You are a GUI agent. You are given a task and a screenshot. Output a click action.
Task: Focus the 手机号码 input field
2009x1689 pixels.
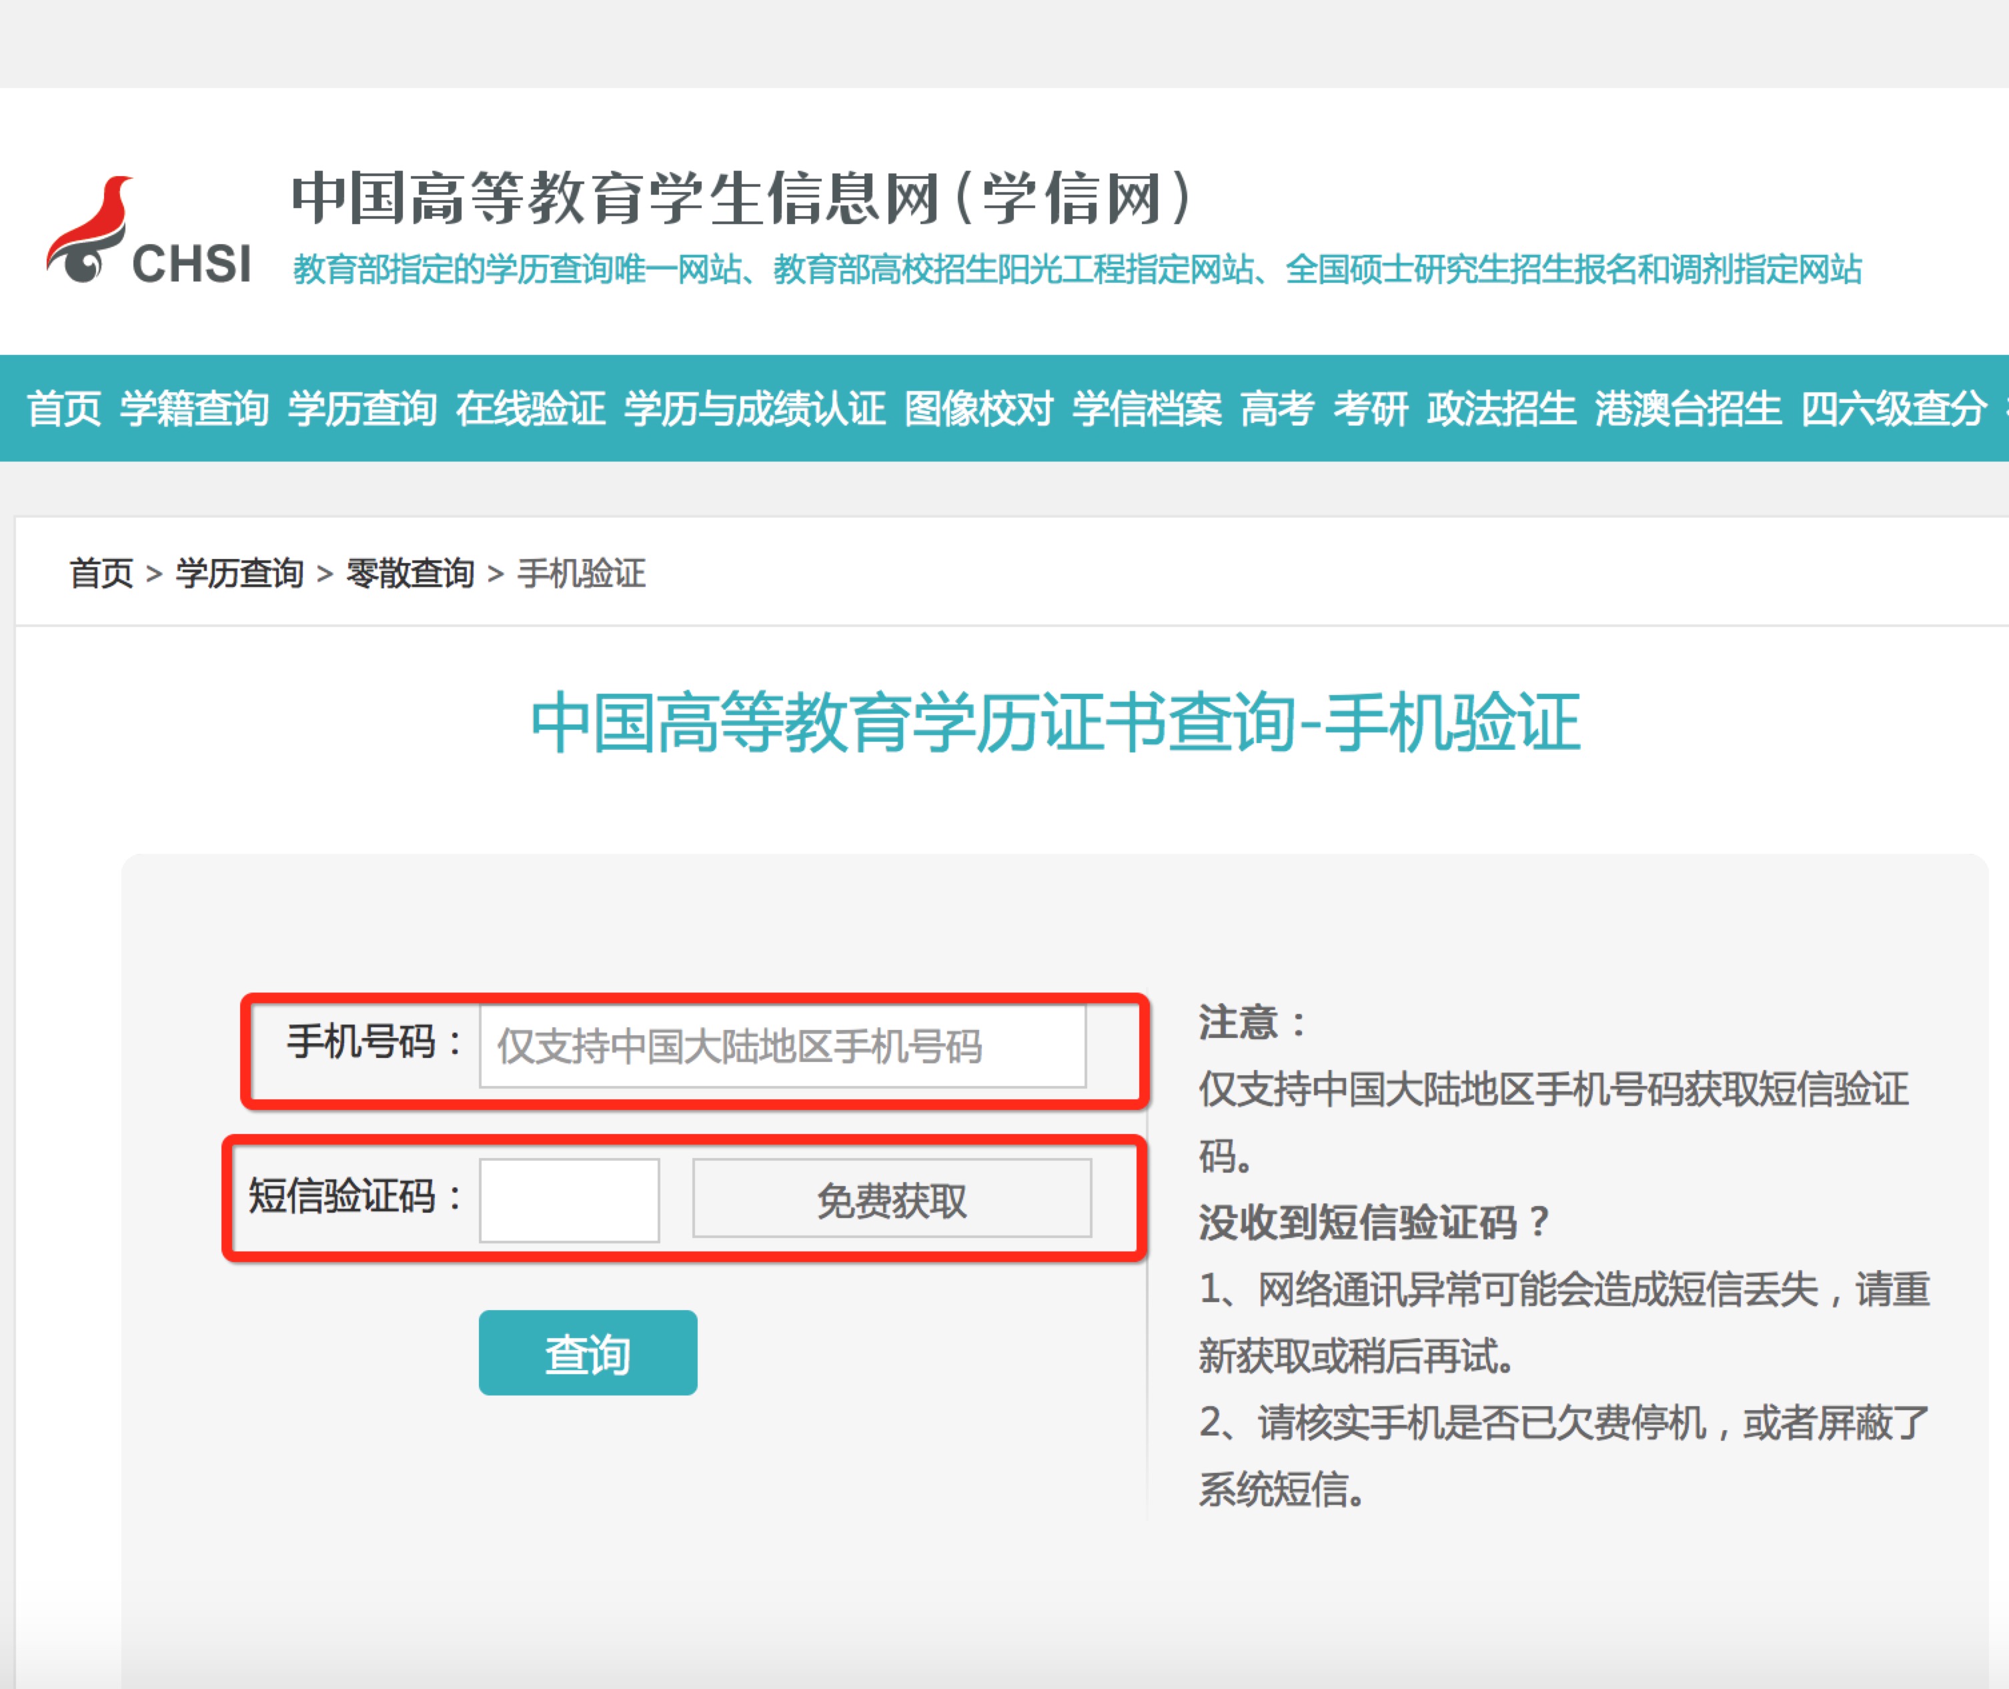[x=783, y=1045]
